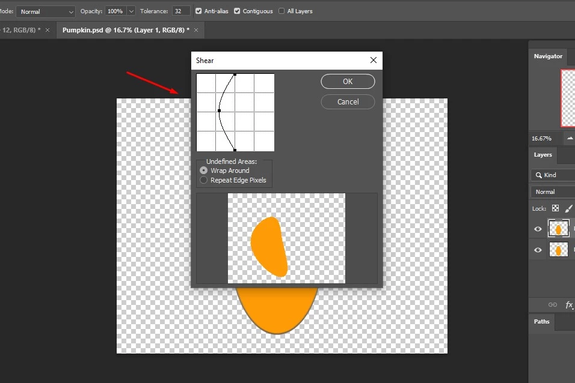Click the lock image pixels brush icon
This screenshot has height=383, width=575.
[569, 208]
